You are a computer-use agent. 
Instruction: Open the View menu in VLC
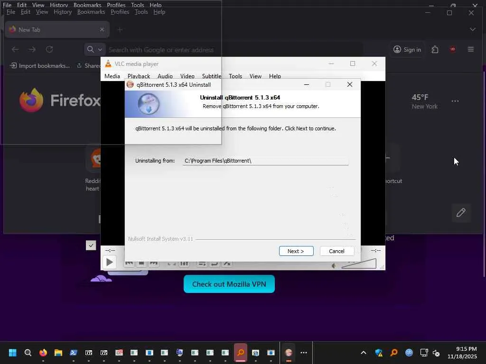[255, 76]
